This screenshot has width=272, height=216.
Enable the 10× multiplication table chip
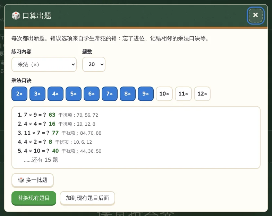[164, 93]
